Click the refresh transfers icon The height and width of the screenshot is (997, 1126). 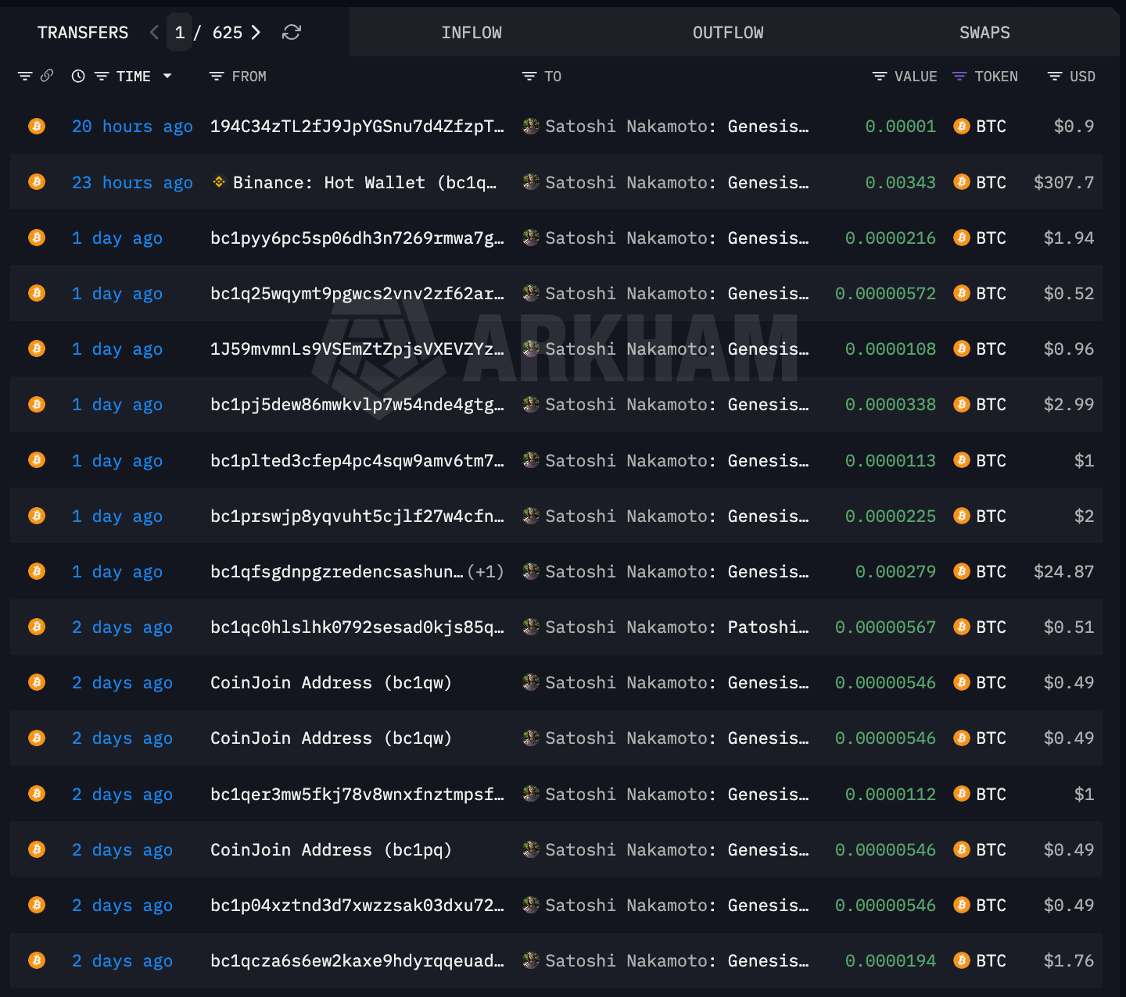pos(292,32)
